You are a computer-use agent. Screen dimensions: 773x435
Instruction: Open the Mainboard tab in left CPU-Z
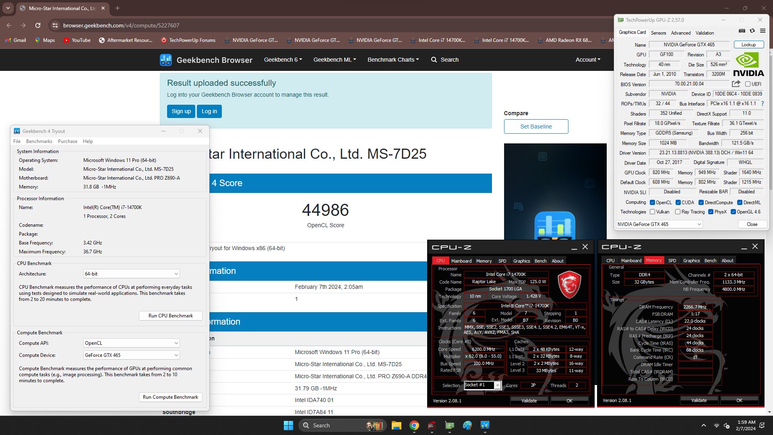click(461, 261)
